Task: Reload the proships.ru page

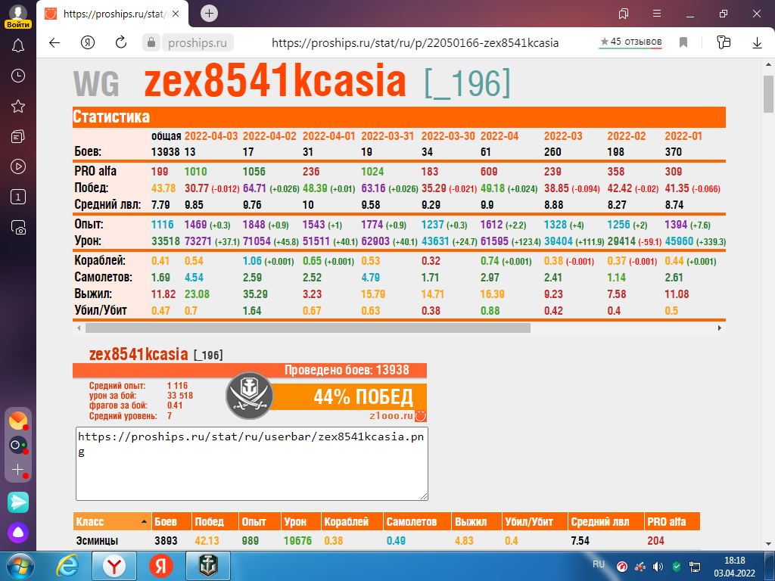Action: tap(121, 42)
